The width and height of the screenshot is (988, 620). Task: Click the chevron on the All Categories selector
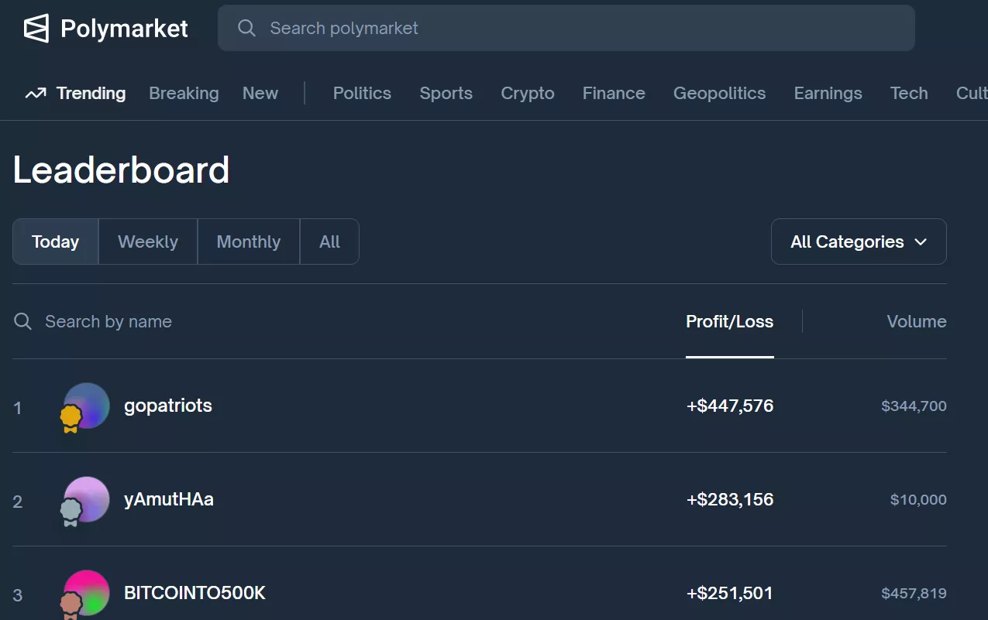[921, 241]
